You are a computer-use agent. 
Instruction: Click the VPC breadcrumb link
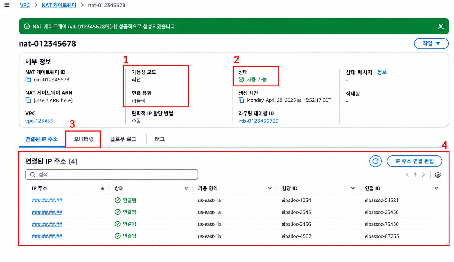tap(25, 5)
